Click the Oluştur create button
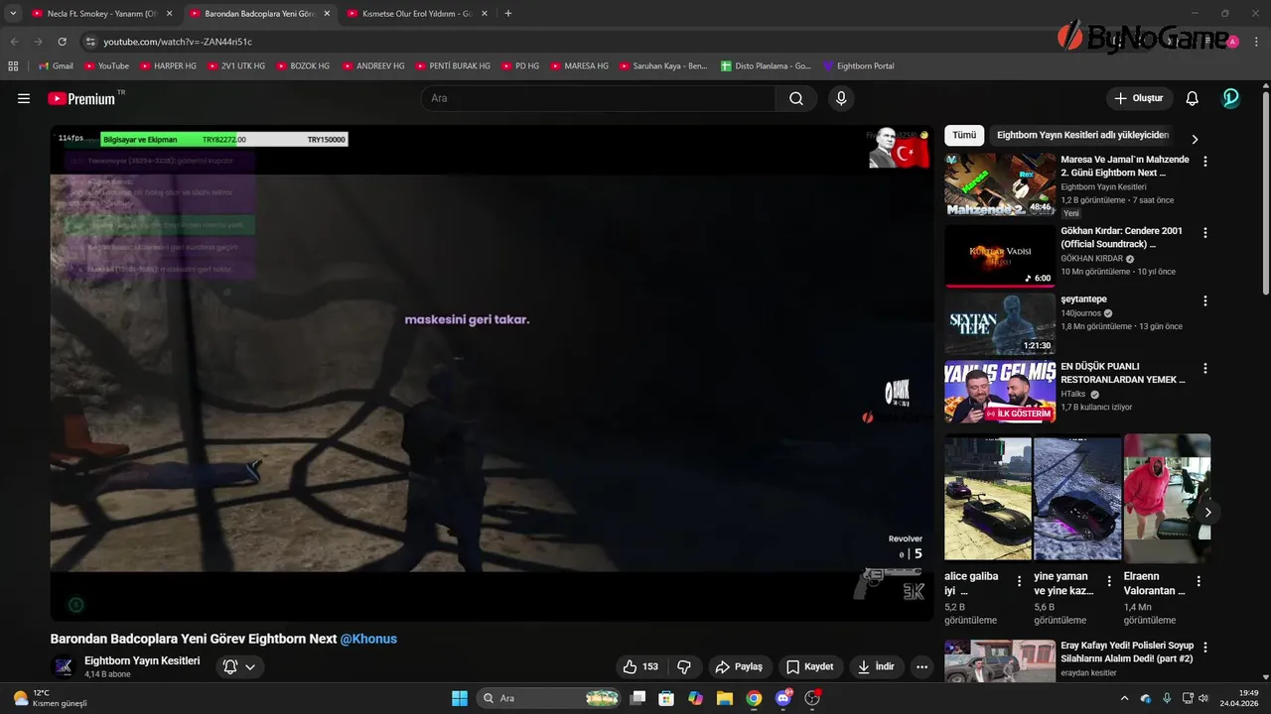1271x714 pixels. point(1139,98)
